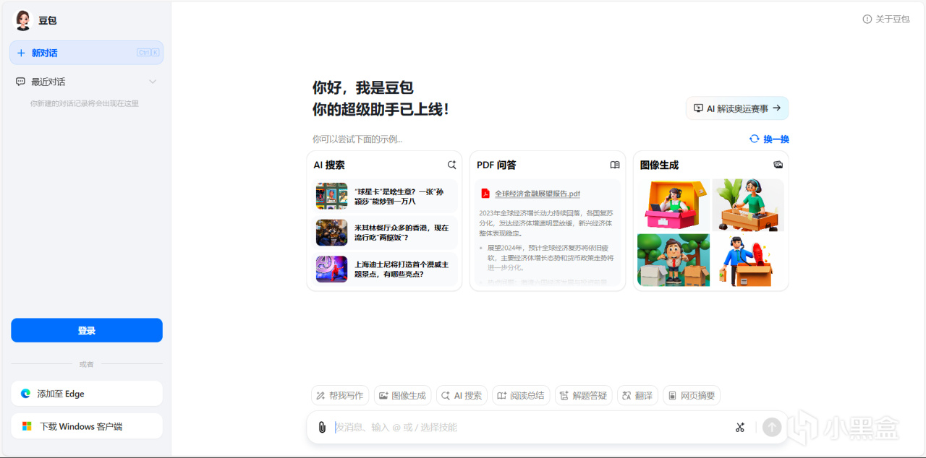Click the AI 搜索 card title
This screenshot has height=458, width=926.
(x=329, y=165)
